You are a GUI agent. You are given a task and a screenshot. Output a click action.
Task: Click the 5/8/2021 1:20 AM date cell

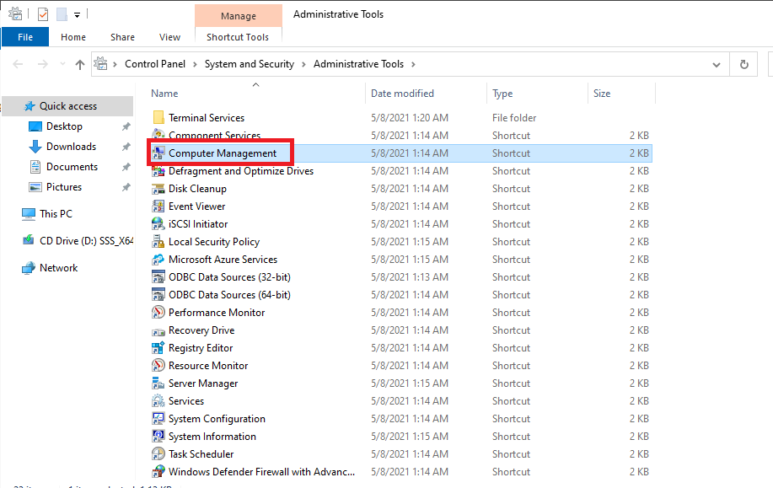coord(410,118)
